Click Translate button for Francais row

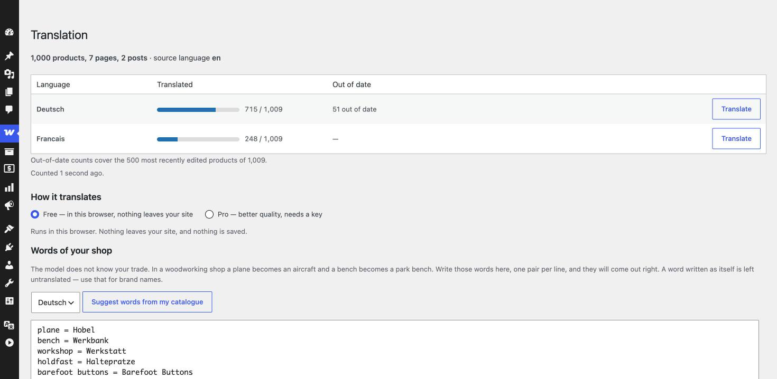coord(736,138)
